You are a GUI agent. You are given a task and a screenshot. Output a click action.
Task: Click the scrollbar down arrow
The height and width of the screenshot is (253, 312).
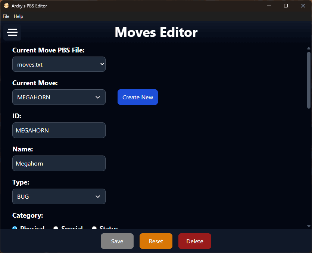(309, 226)
